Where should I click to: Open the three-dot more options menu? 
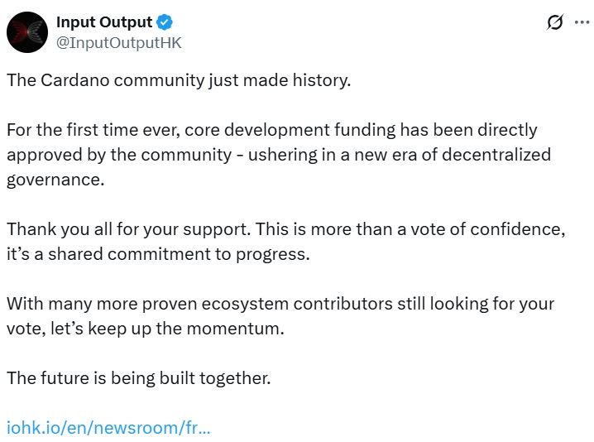click(x=582, y=23)
